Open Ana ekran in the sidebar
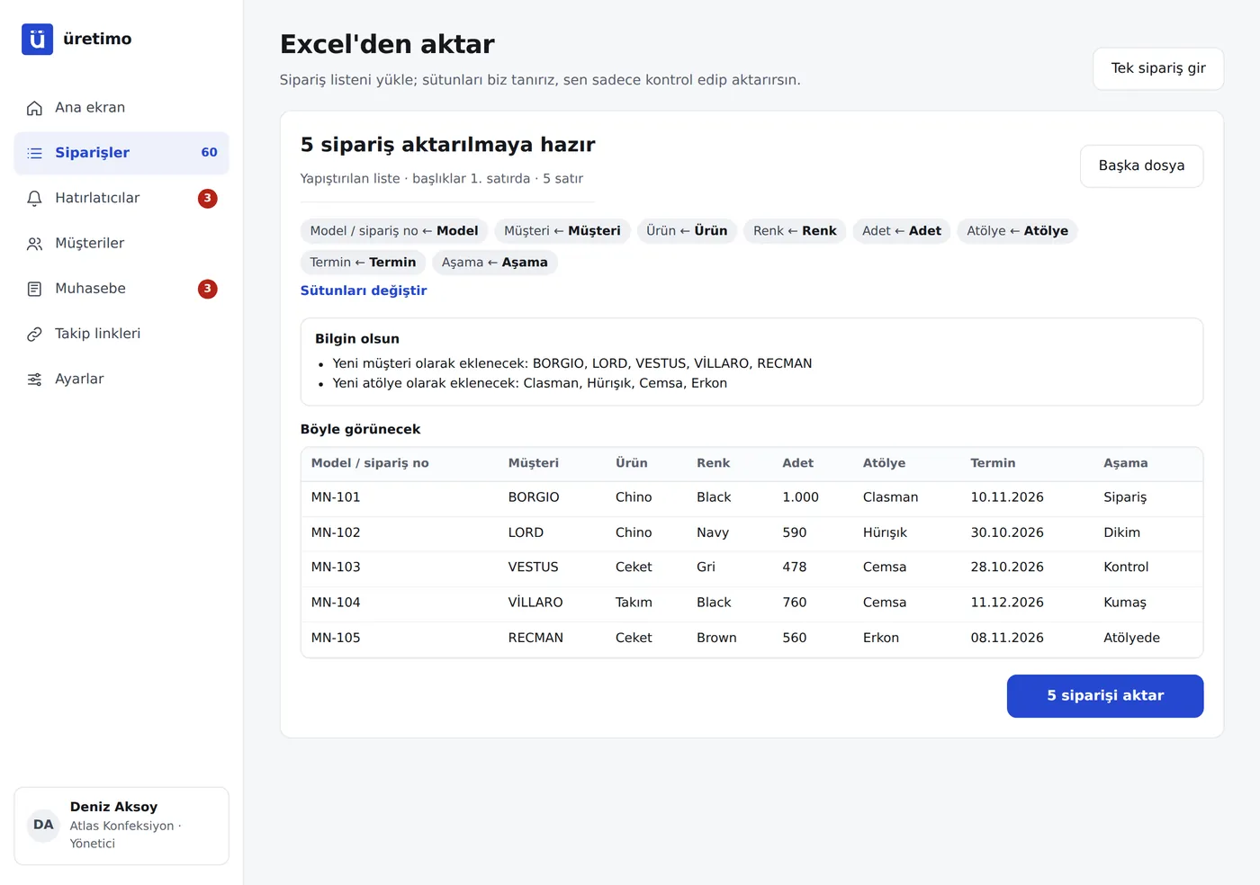Viewport: 1260px width, 885px height. coord(121,108)
